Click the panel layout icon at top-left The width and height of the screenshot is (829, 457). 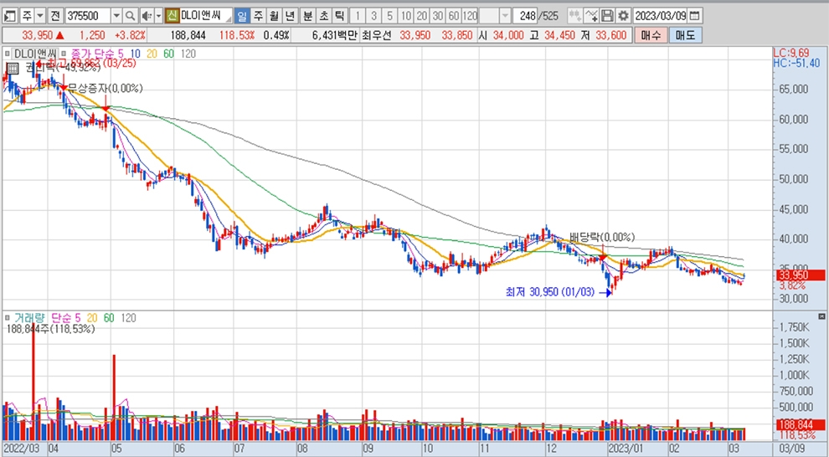pos(9,16)
